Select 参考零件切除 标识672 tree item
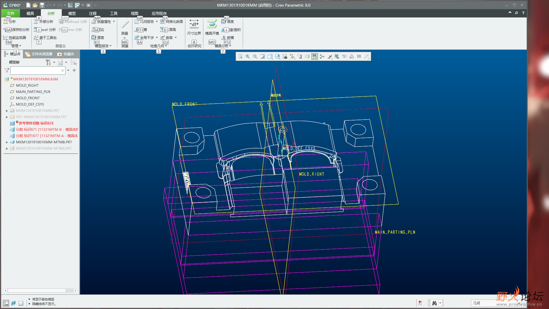Screen dimensions: 549x309 click(36, 123)
